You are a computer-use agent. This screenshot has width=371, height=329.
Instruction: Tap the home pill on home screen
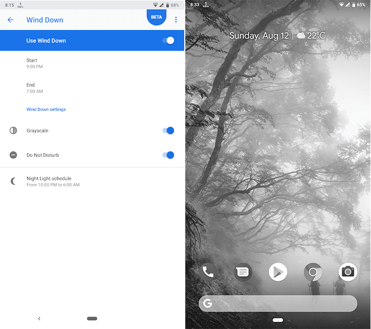(x=278, y=320)
